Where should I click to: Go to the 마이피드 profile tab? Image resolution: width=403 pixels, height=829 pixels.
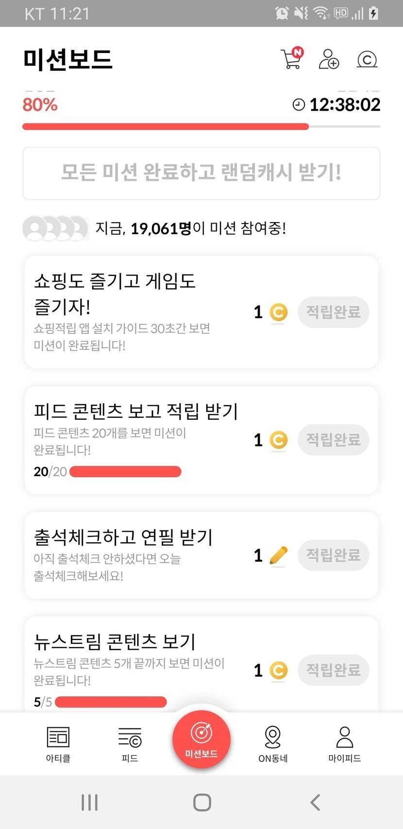pos(345,743)
